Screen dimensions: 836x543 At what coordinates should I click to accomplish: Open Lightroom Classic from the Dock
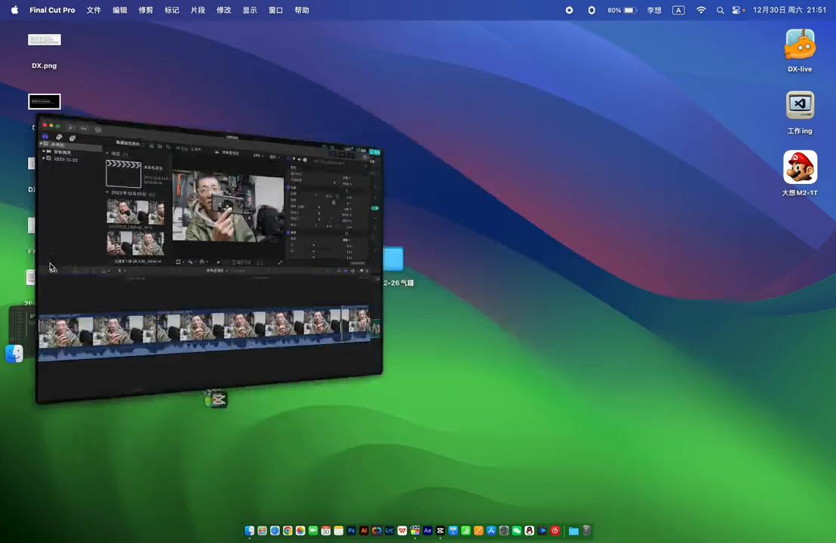click(389, 531)
